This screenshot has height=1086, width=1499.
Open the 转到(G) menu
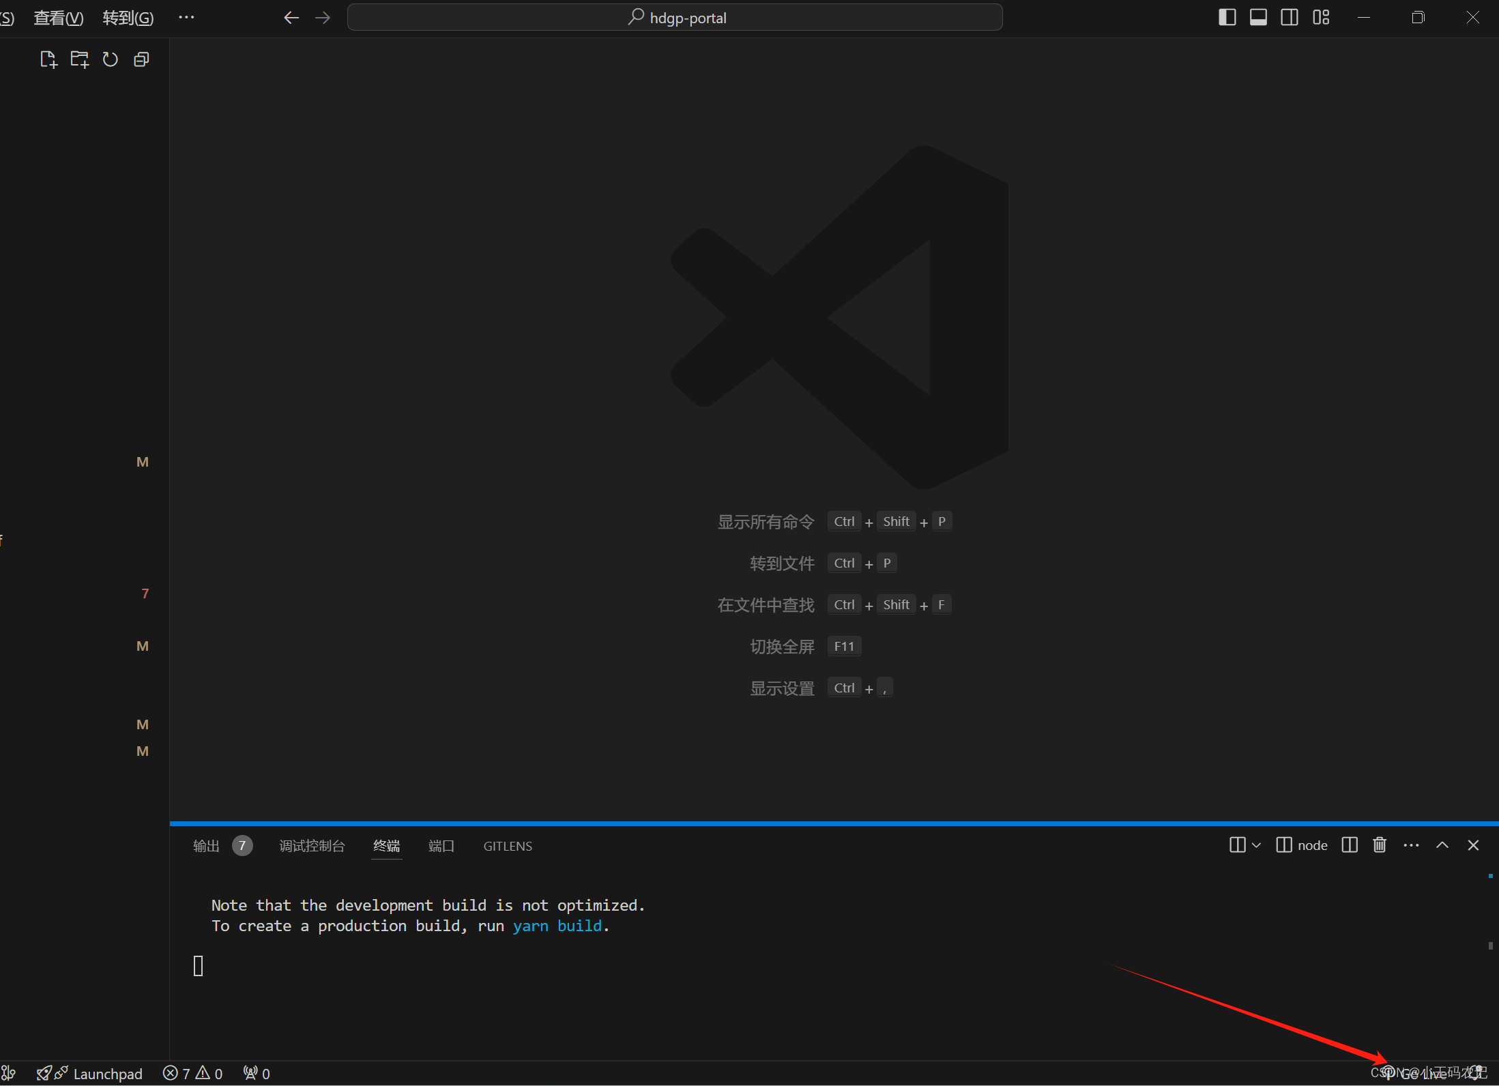coord(128,18)
